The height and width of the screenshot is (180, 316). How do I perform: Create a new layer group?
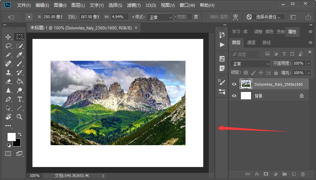[x=284, y=174]
